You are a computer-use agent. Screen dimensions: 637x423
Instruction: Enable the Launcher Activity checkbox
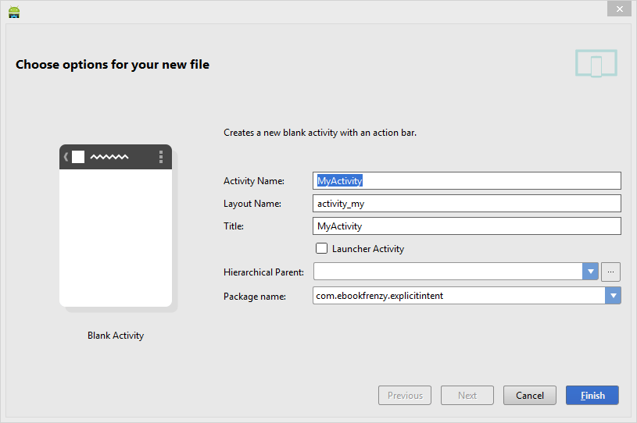[x=321, y=249]
